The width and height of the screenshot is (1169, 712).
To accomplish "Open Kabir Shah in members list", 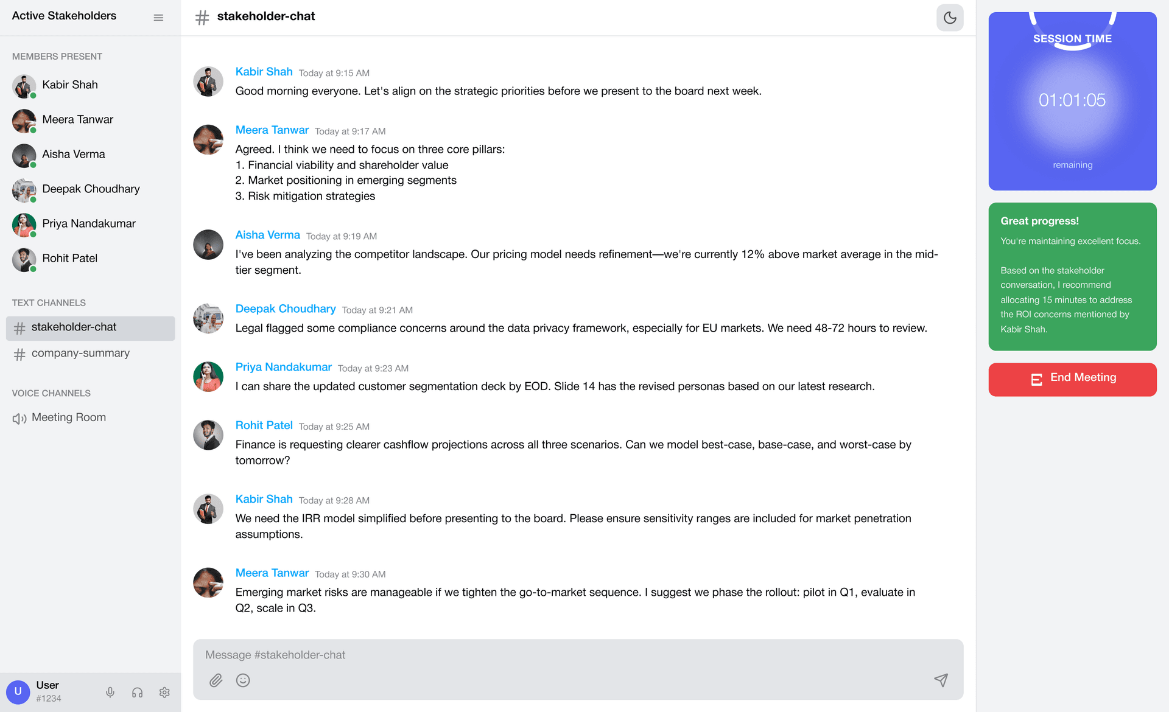I will coord(69,85).
